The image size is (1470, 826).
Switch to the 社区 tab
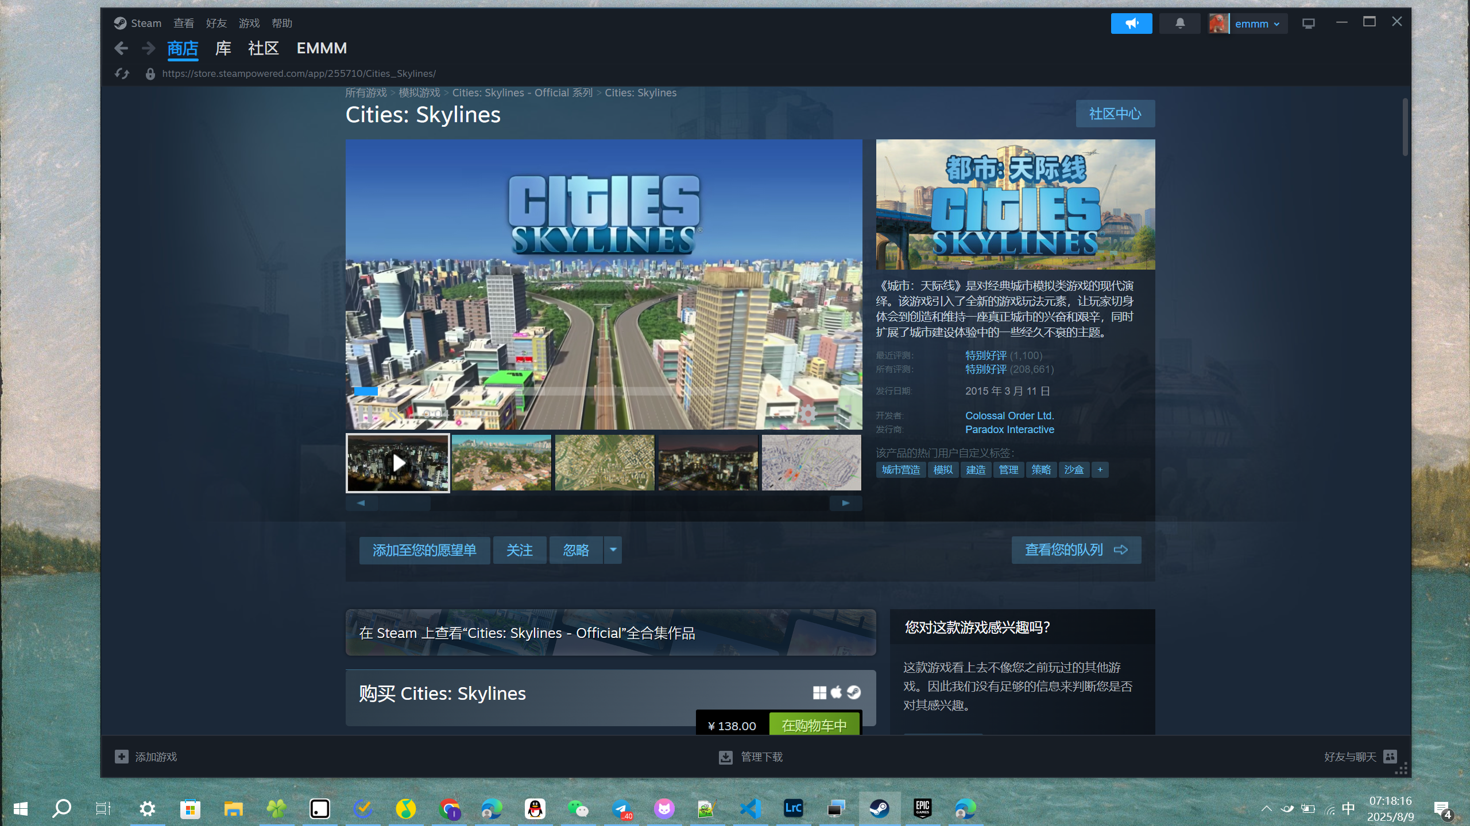(263, 48)
